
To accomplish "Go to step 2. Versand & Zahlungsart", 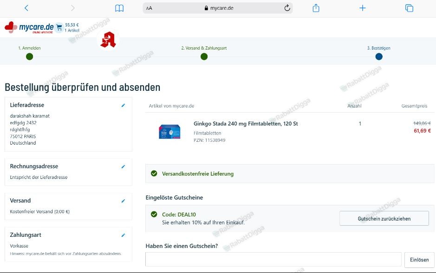I will pos(204,53).
